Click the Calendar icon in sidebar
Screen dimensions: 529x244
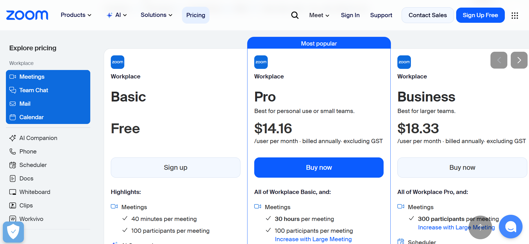(13, 117)
